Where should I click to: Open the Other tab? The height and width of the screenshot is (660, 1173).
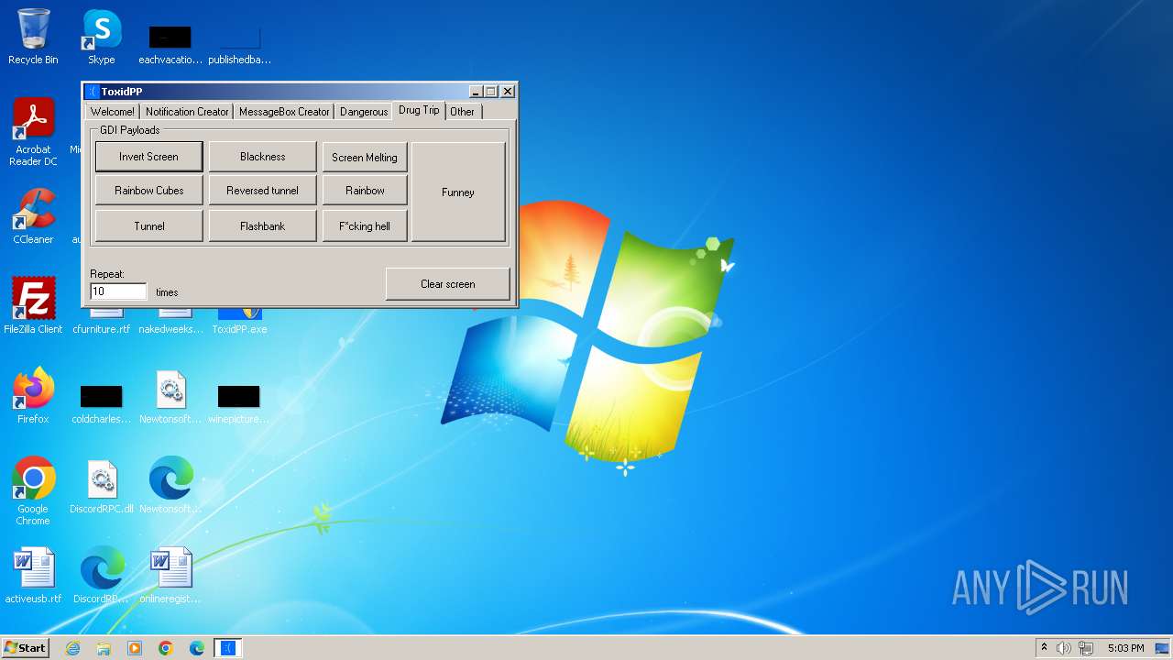point(463,112)
